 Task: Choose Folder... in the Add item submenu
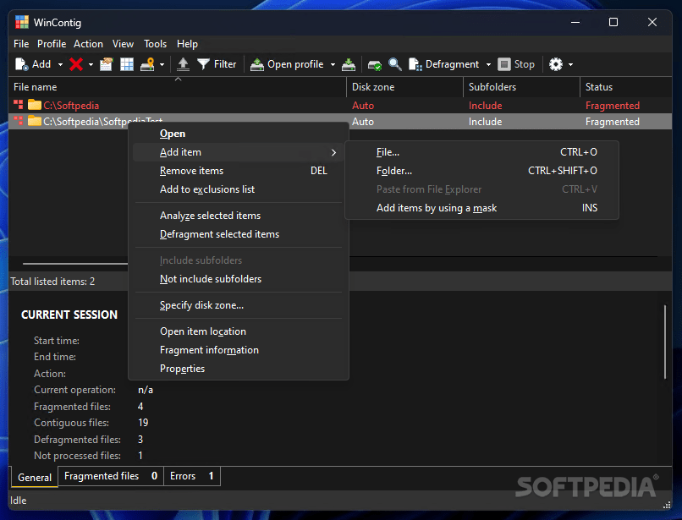(x=482, y=171)
